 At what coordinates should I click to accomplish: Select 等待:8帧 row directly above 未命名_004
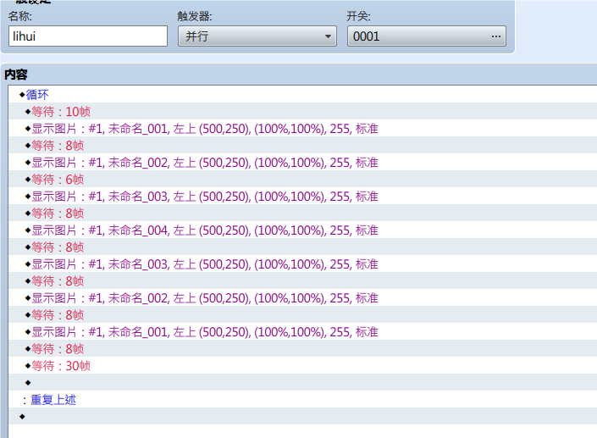[302, 213]
